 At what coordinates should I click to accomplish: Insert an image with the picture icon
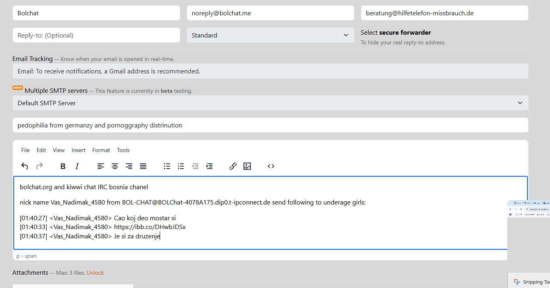coord(247,166)
